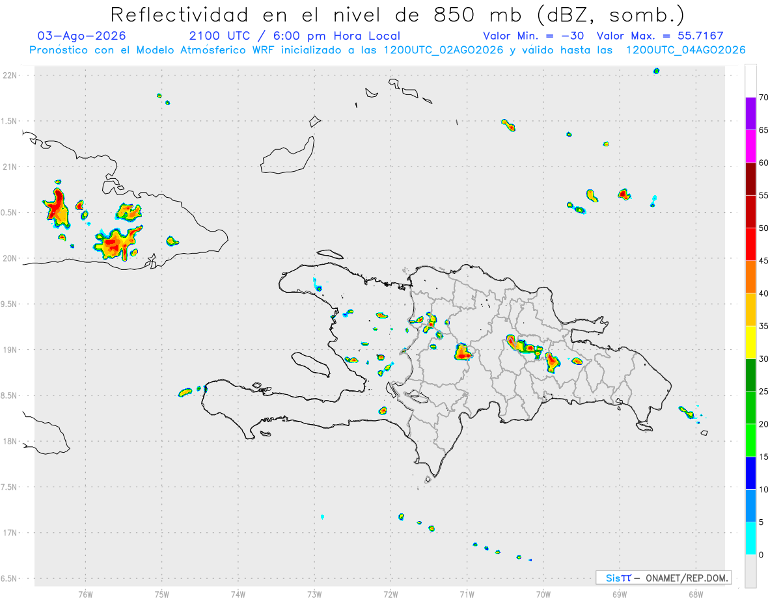Click the '73W' longitude axis label
Viewport: 781px width, 603px height.
314,594
